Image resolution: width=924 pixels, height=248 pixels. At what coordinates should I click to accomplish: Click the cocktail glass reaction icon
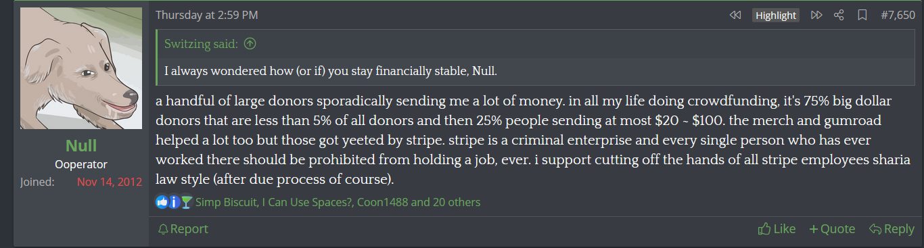pyautogui.click(x=187, y=202)
